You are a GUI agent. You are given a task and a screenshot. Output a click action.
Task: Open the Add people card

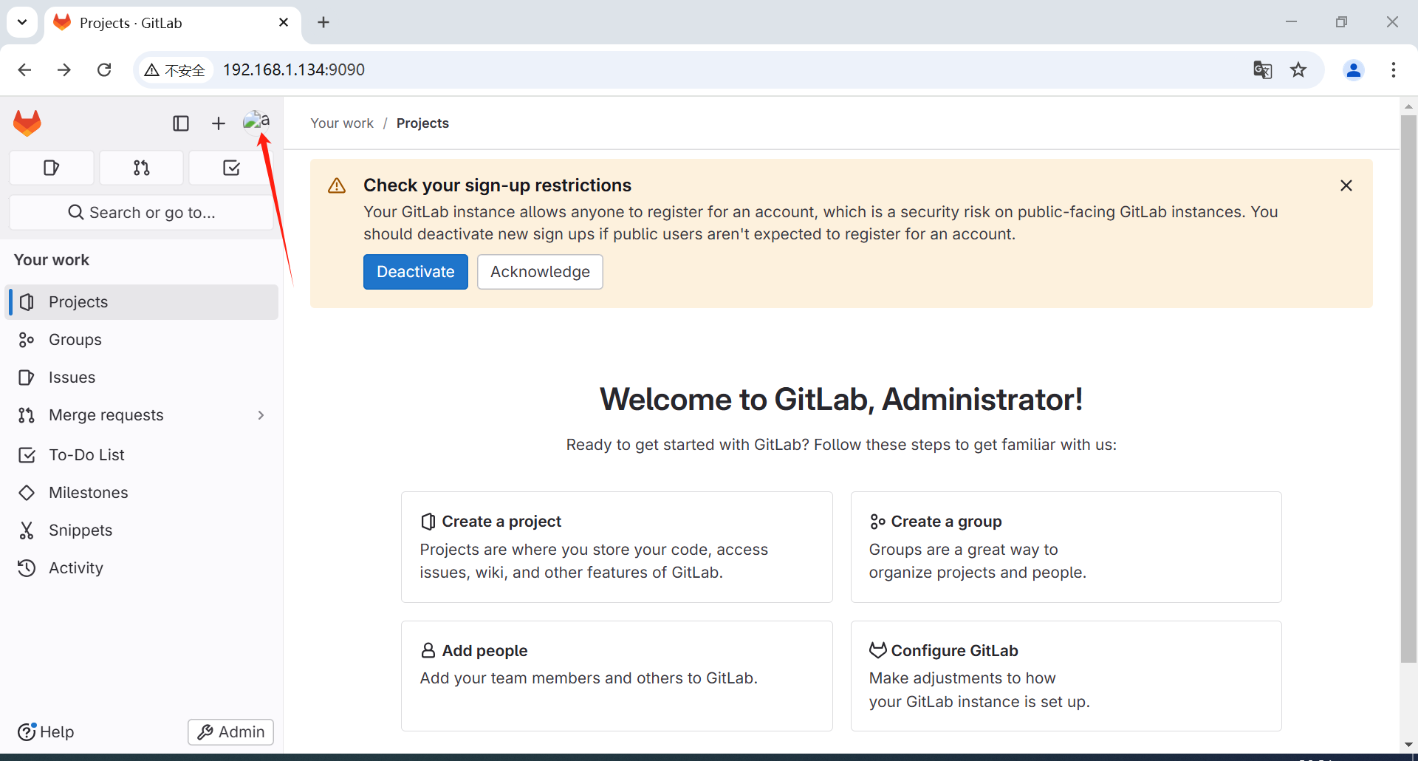click(617, 676)
